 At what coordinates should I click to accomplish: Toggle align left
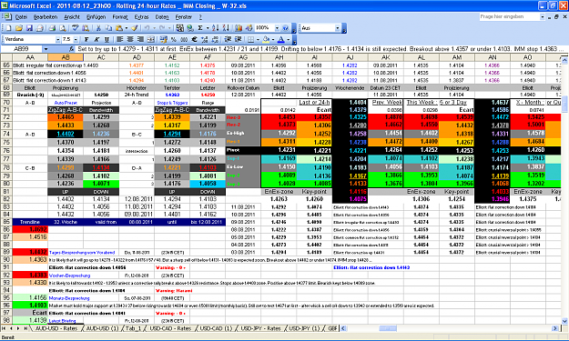click(x=119, y=39)
